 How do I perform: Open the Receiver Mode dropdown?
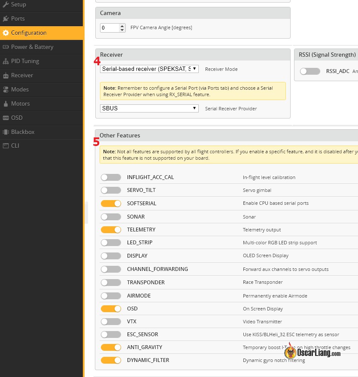pyautogui.click(x=149, y=69)
